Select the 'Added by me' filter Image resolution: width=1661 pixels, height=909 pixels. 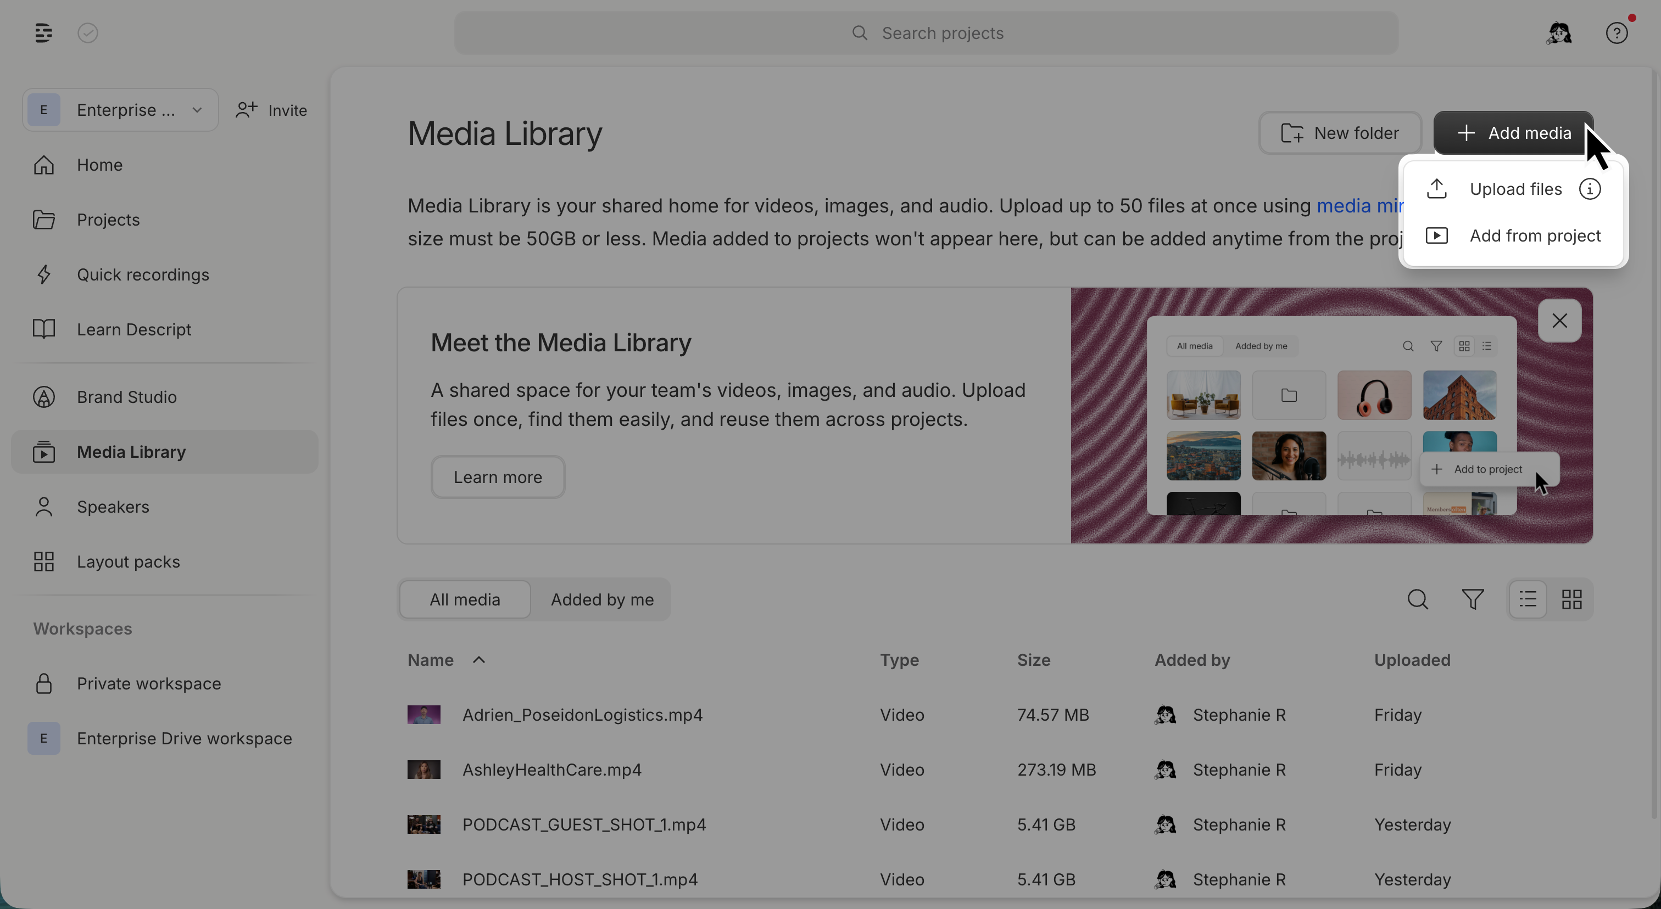[601, 599]
